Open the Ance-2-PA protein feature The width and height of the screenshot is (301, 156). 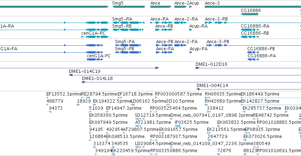click(x=180, y=45)
